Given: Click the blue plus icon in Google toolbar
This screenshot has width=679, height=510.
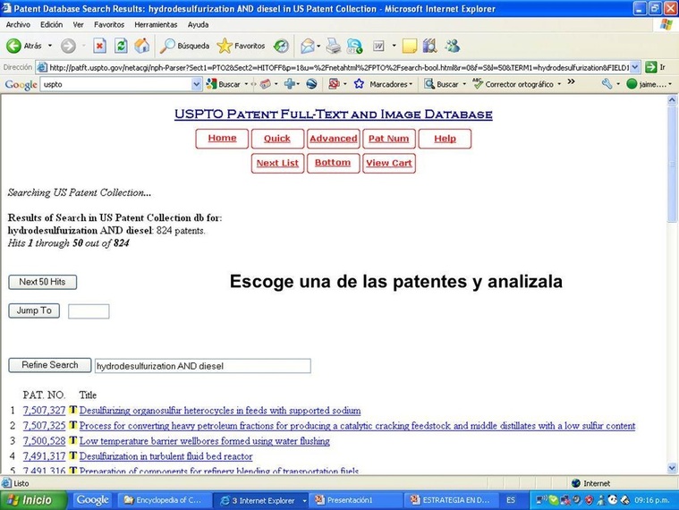Looking at the screenshot, I should pos(290,84).
